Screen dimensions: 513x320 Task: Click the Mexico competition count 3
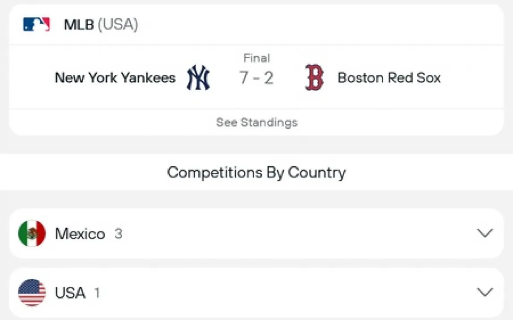tap(118, 234)
